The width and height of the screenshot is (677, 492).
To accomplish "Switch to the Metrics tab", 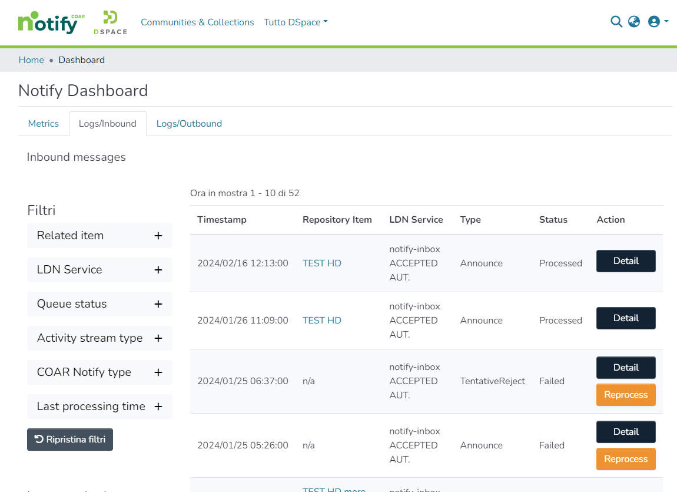I will click(x=44, y=124).
